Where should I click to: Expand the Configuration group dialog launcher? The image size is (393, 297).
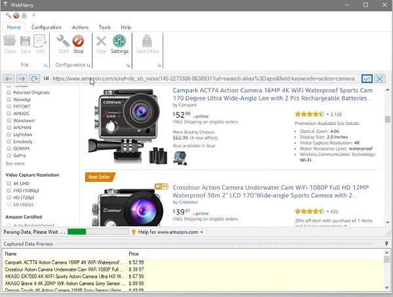(88, 65)
